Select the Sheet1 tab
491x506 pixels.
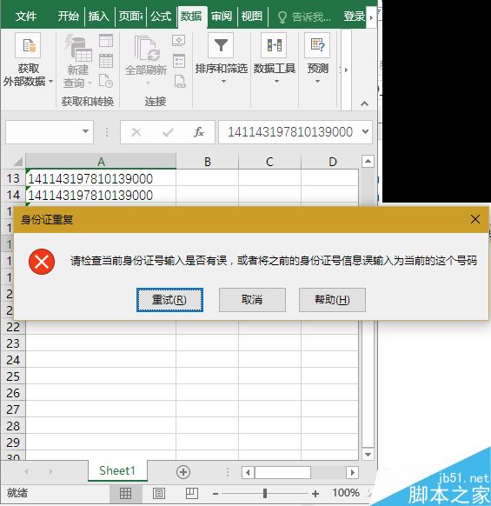click(x=117, y=471)
